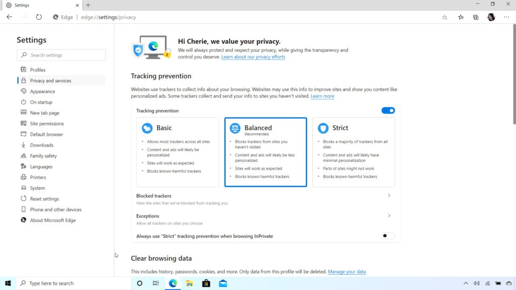
Task: Open Site permissions in settings sidebar
Action: [47, 124]
